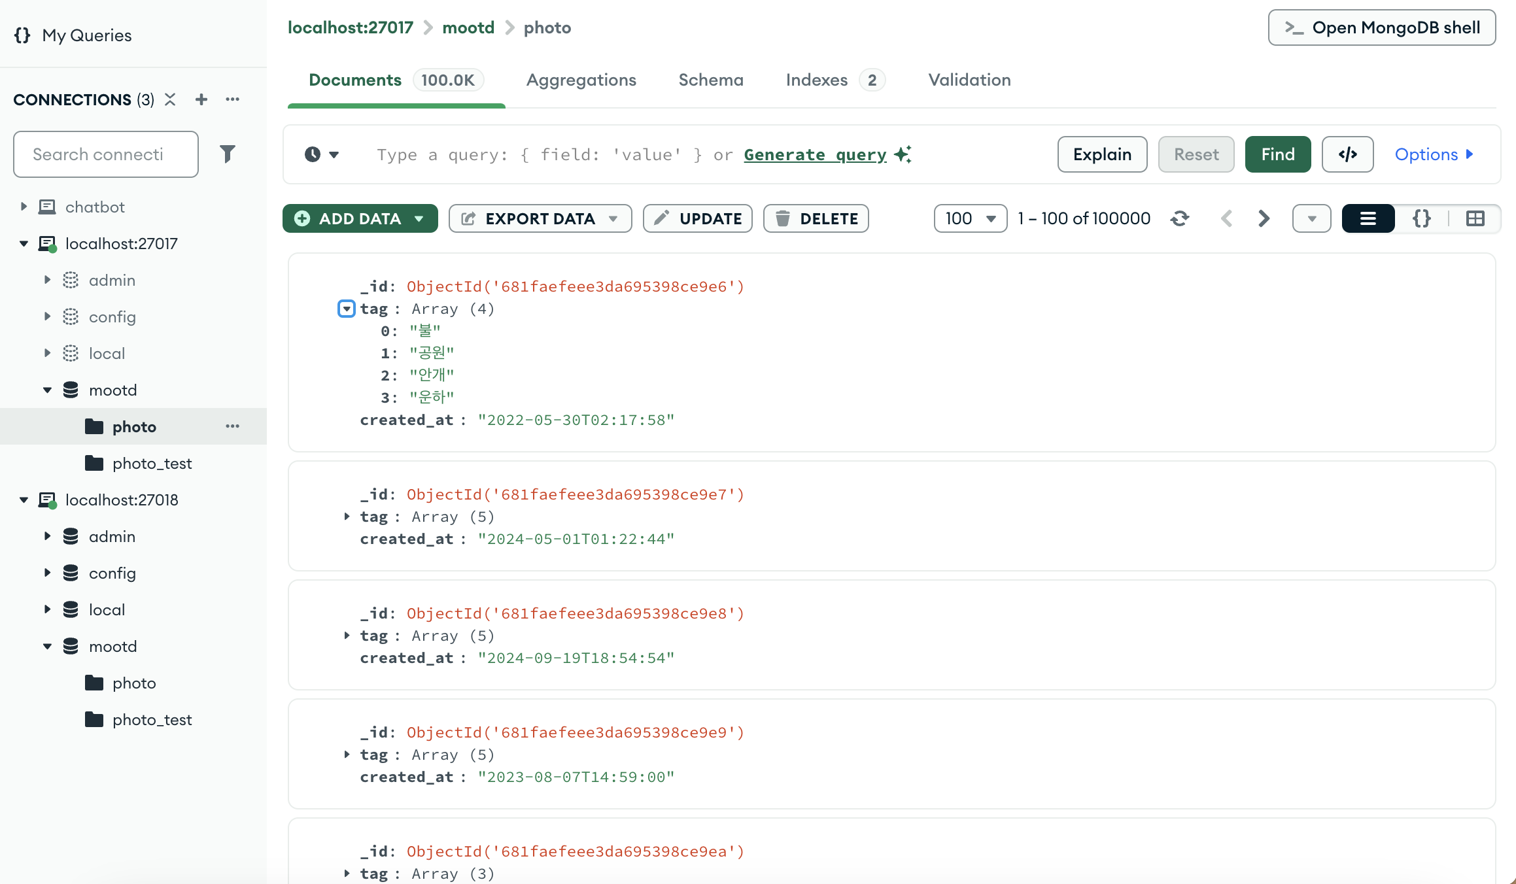Screen dimensions: 1516x884
Task: Expand the chatbot connection
Action: 24,207
